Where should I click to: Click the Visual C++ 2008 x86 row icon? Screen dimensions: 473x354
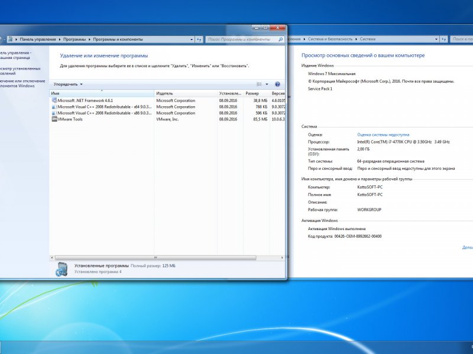[x=54, y=113]
